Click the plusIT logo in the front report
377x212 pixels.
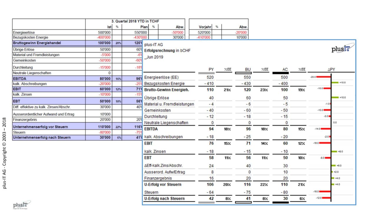(343, 48)
